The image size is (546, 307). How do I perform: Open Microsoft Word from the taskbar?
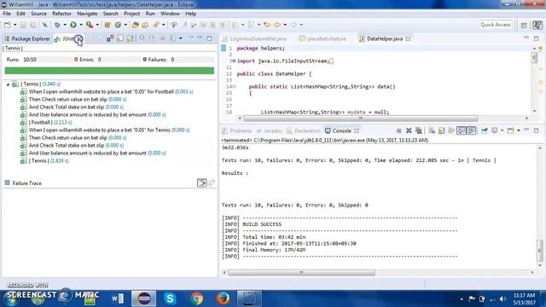(x=118, y=298)
